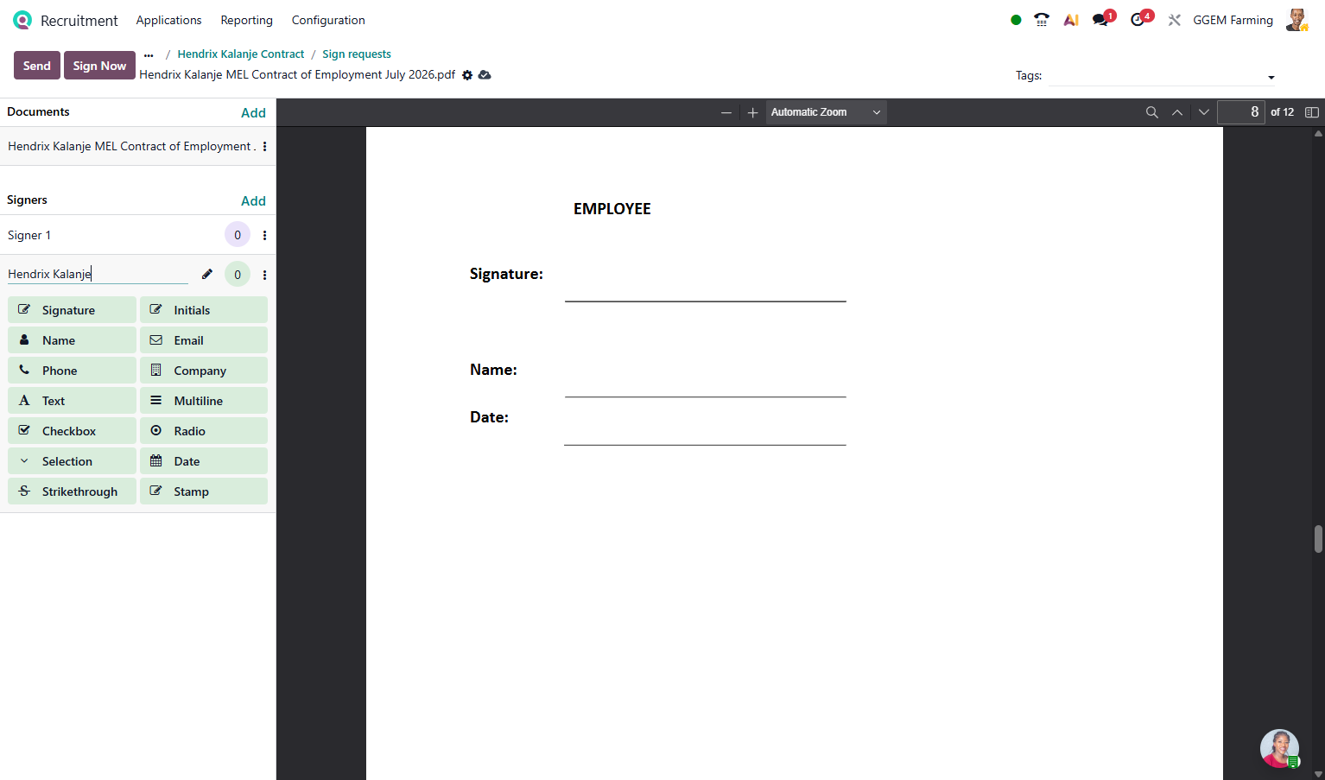Click the Recruitment app logo icon
Screen dimensions: 1325x780
pos(22,20)
